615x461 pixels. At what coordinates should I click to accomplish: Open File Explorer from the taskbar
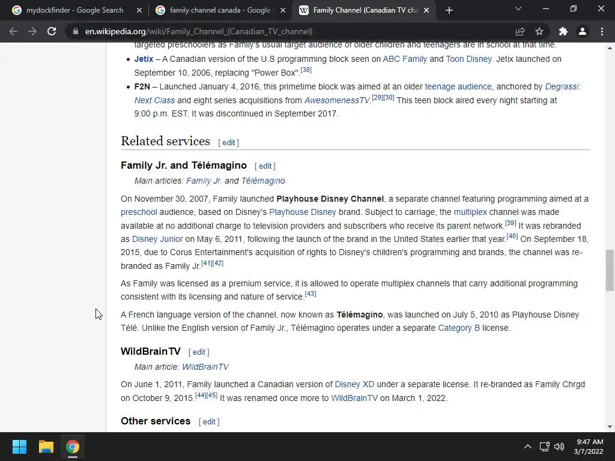click(x=46, y=447)
